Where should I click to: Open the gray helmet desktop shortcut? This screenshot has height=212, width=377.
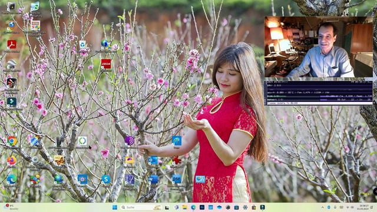[12, 64]
